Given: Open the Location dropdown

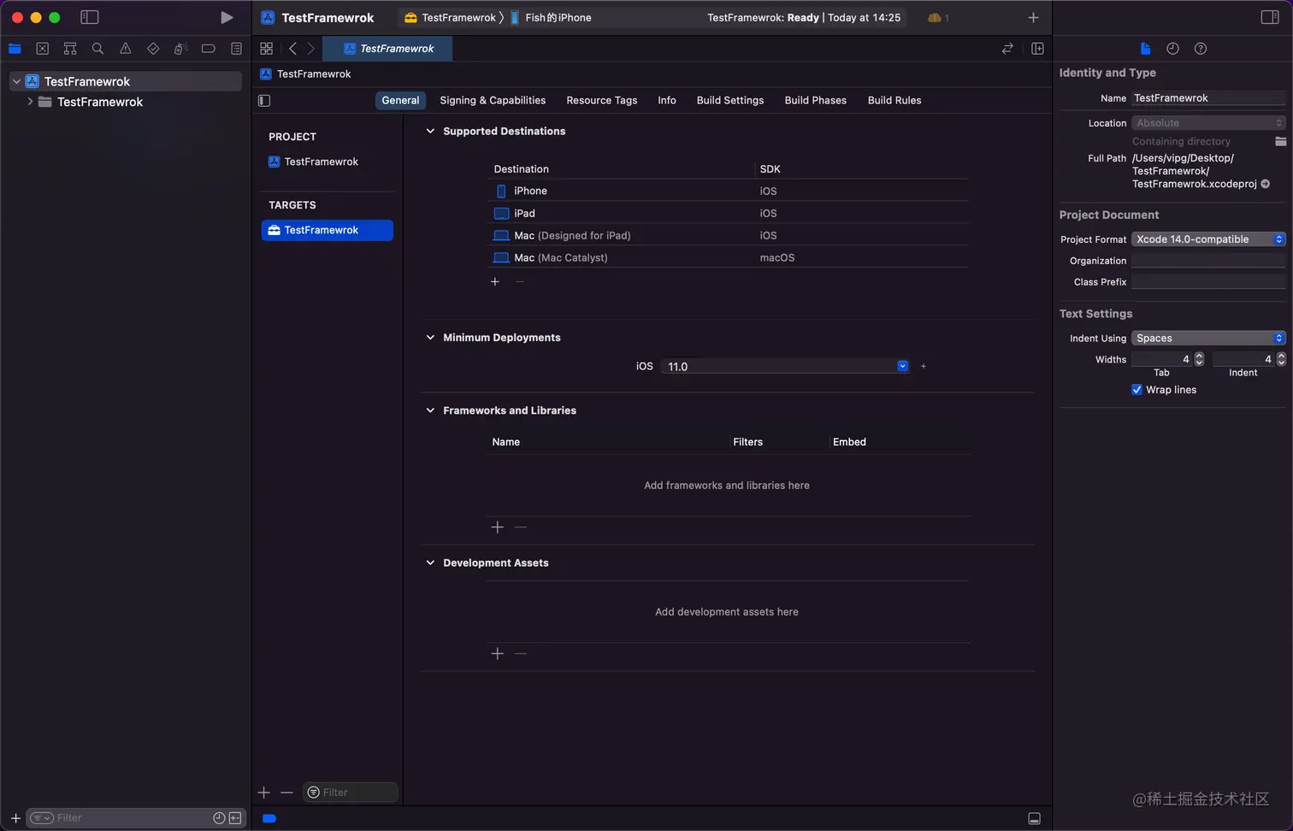Looking at the screenshot, I should [1208, 123].
